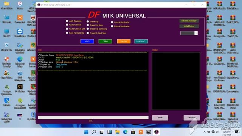Select the iTunes desktop icon

[x=20, y=5]
